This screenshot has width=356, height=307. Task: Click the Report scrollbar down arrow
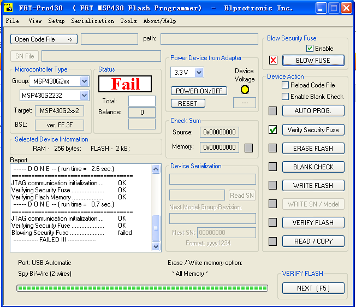(156, 246)
